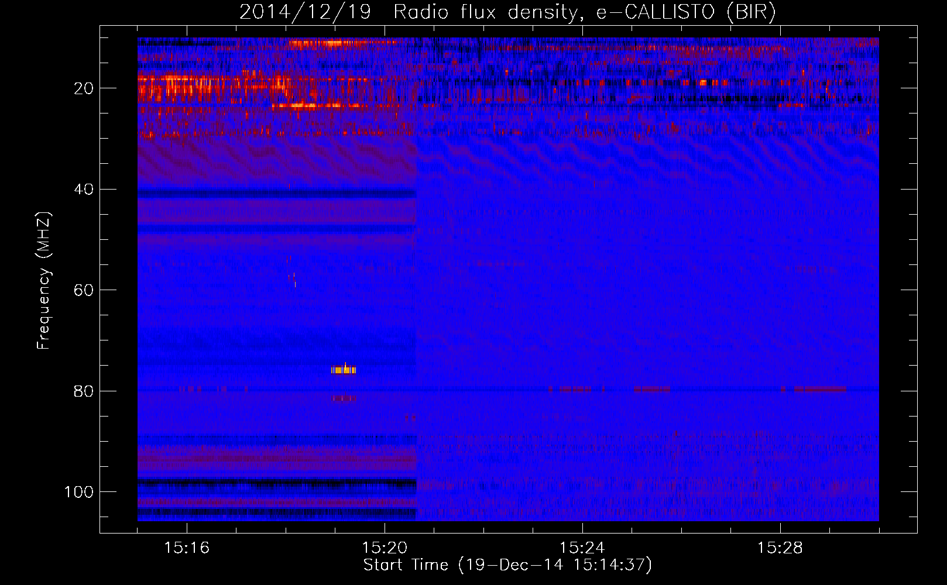This screenshot has height=585, width=947.
Task: Click the 100 frequency tick label
Action: tap(79, 492)
